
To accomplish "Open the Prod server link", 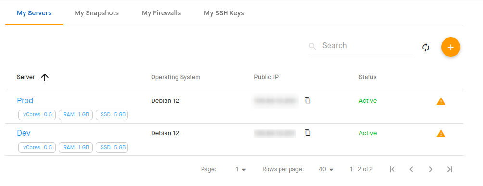I will [25, 101].
